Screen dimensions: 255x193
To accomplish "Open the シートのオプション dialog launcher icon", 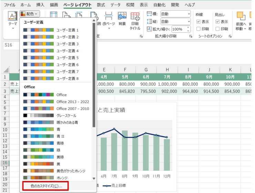I will (x=230, y=36).
